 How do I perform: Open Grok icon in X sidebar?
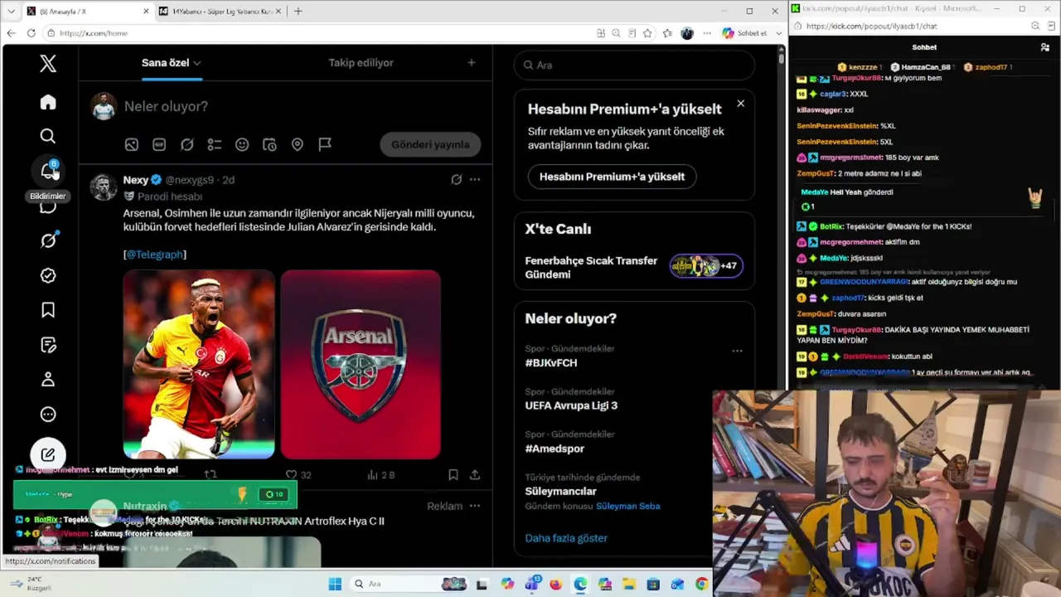tap(48, 240)
